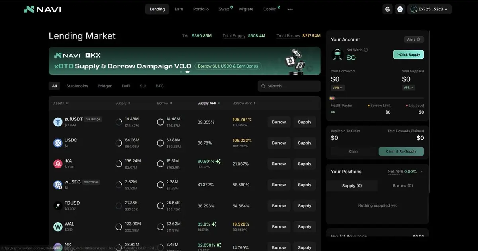This screenshot has height=251, width=478.
Task: Switch to Borrow (0) positions tab
Action: pyautogui.click(x=403, y=186)
